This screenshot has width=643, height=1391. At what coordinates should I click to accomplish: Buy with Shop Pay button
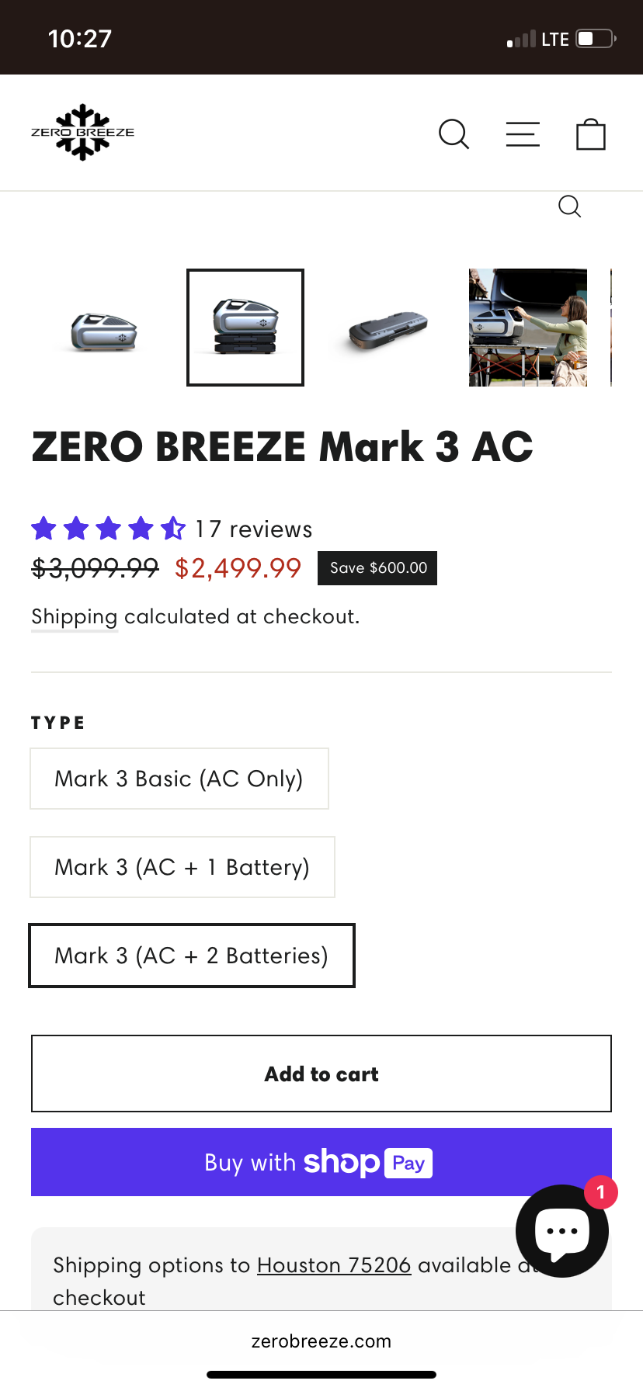tap(321, 1162)
